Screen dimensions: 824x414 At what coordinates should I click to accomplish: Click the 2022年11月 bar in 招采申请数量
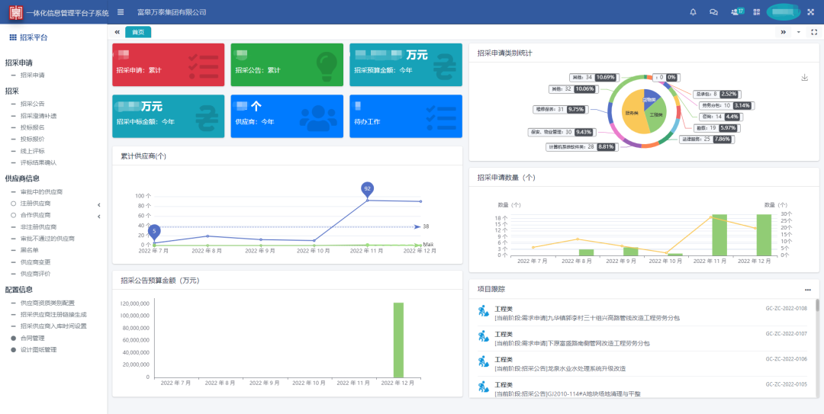[x=719, y=235]
